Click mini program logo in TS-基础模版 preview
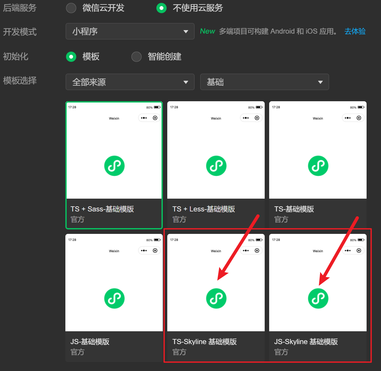Viewport: 381px width, 371px height. pyautogui.click(x=318, y=166)
